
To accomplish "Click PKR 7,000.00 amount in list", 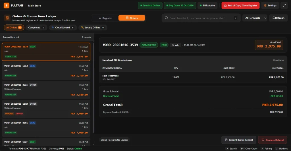I will pyautogui.click(x=79, y=133).
